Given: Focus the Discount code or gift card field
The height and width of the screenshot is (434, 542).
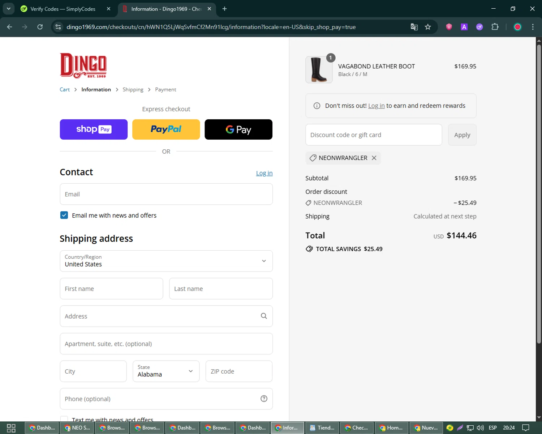Looking at the screenshot, I should pos(374,135).
